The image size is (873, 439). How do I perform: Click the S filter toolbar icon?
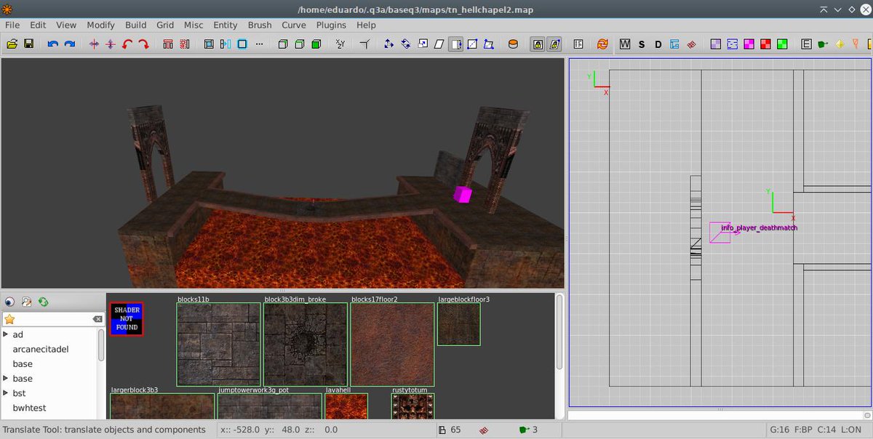(642, 44)
